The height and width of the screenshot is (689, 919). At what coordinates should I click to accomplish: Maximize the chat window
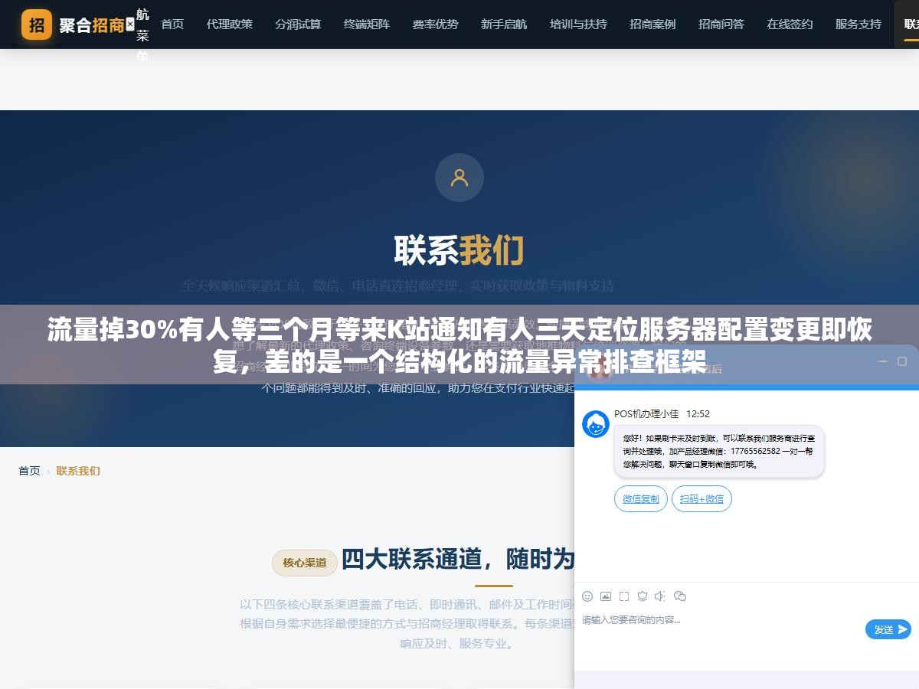coord(902,361)
